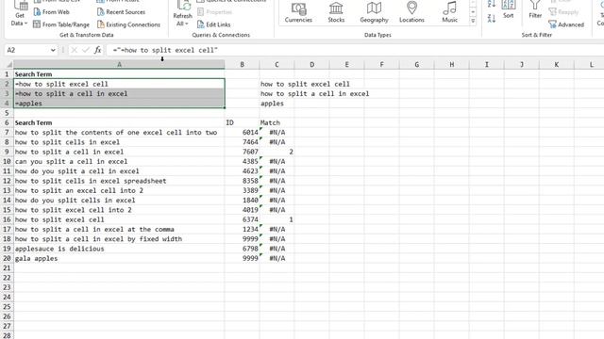Click the 'Match' header cell
The width and height of the screenshot is (604, 339).
click(x=277, y=122)
